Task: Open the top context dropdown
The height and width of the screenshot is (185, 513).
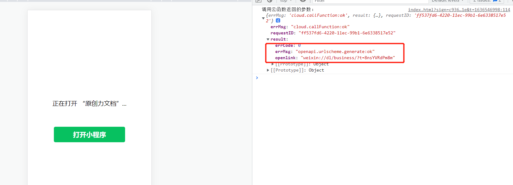Action: point(286,1)
